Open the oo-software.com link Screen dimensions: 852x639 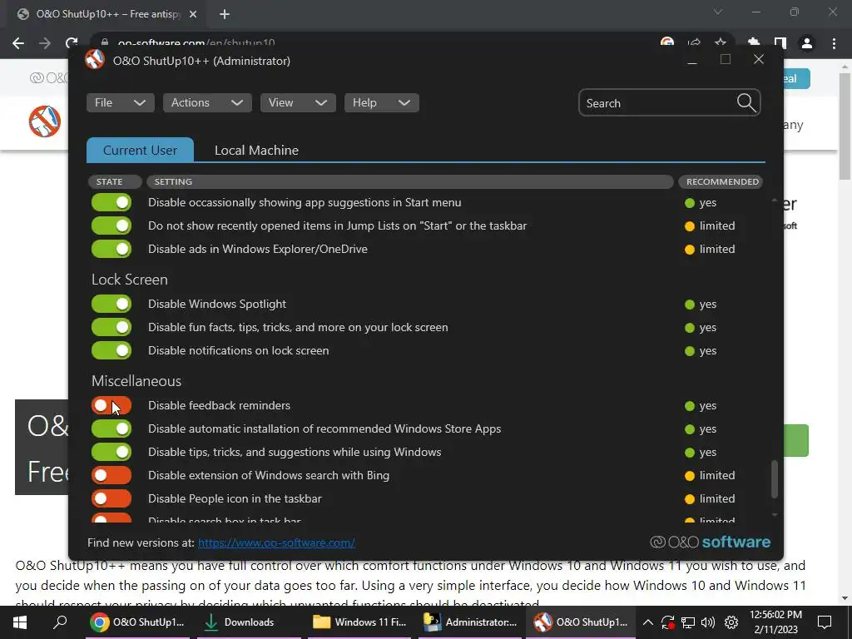[276, 542]
